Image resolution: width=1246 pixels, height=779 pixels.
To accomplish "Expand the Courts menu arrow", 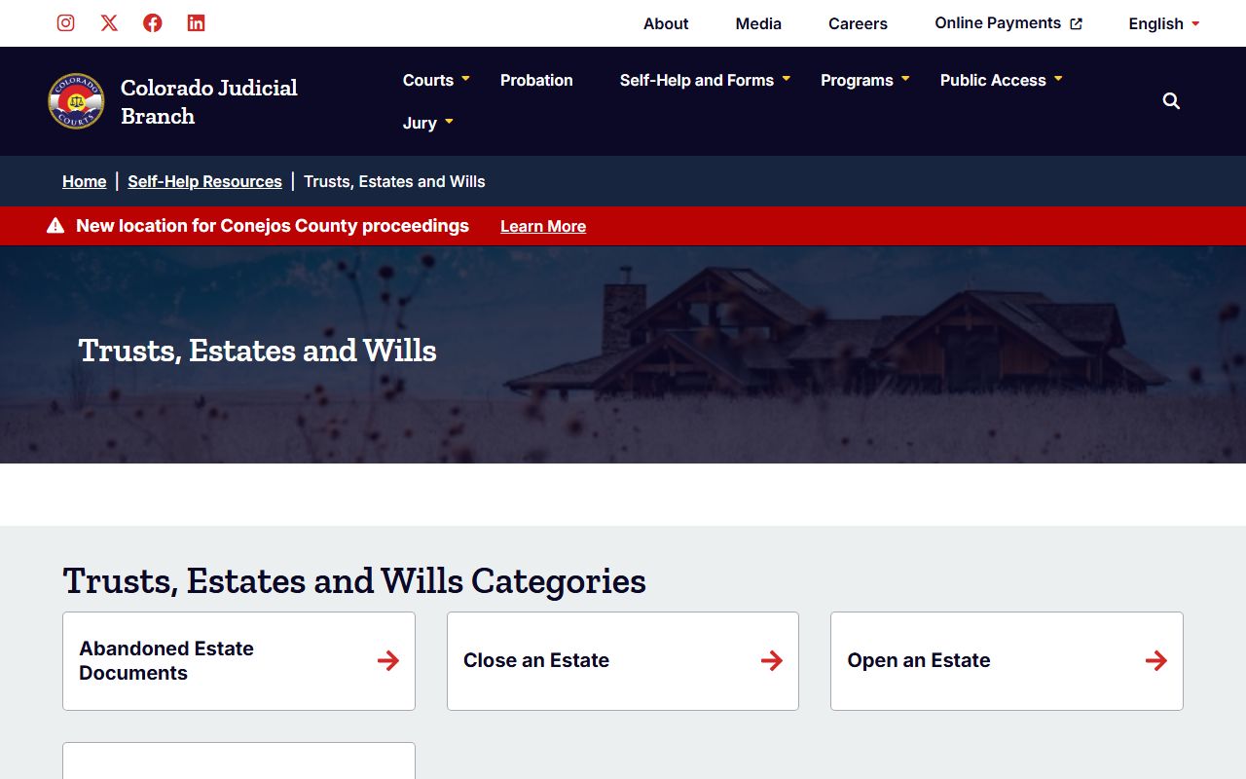I will [x=465, y=79].
